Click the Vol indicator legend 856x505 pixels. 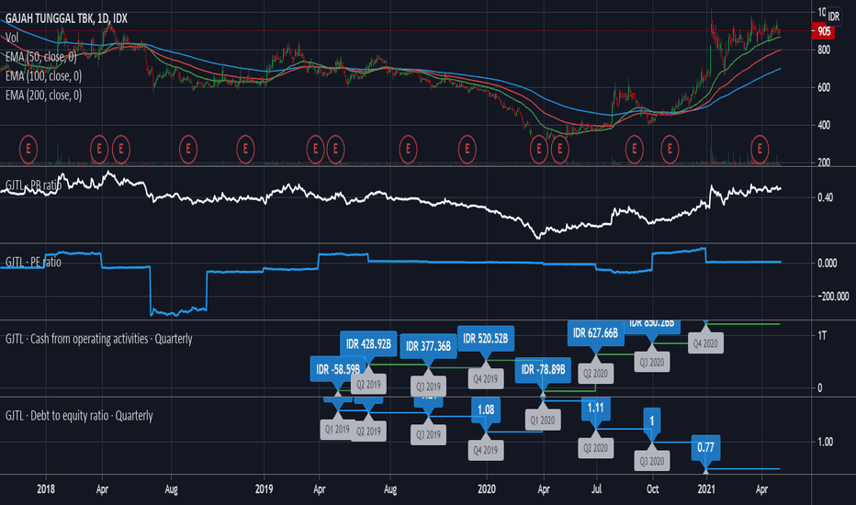[12, 38]
